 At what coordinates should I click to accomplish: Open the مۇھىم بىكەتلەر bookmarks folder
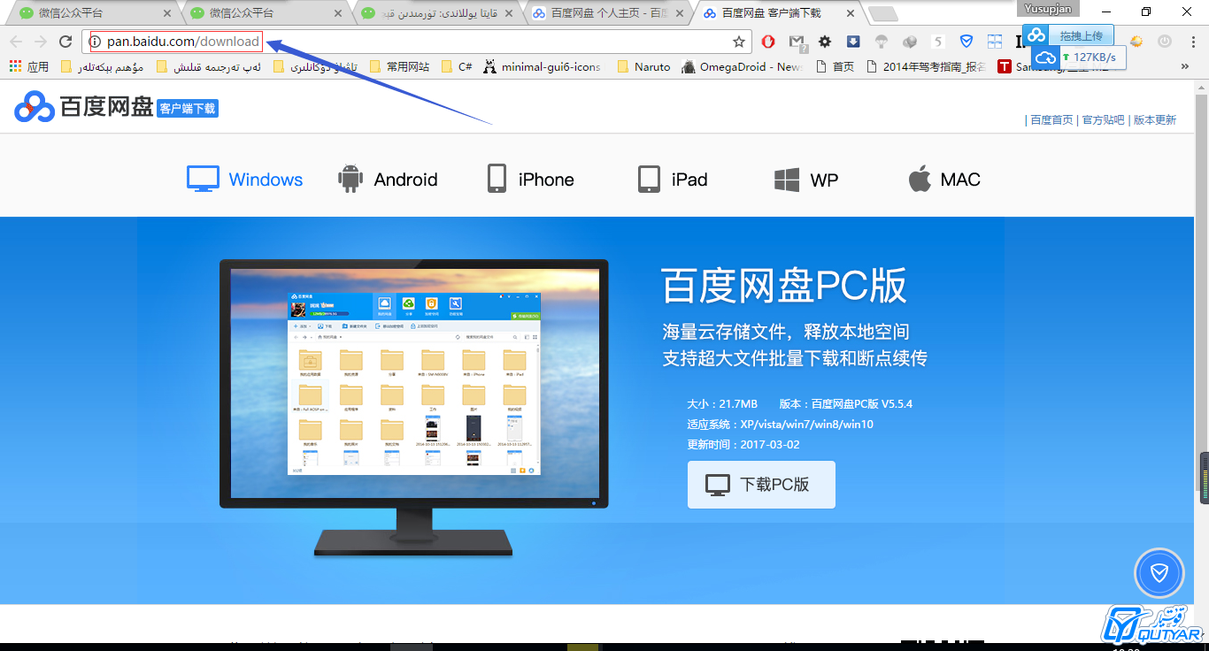(102, 66)
